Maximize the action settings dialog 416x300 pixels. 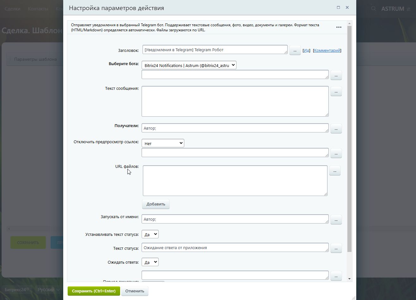tap(338, 8)
